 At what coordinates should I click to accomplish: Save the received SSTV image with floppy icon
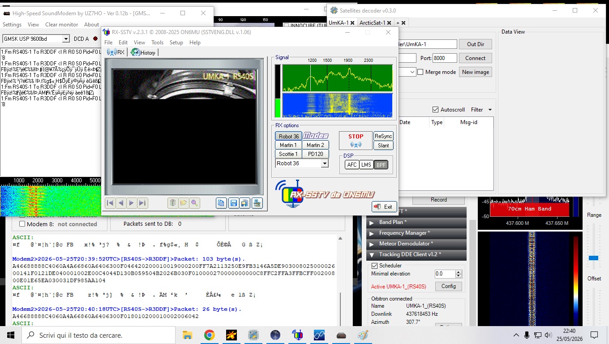click(233, 203)
